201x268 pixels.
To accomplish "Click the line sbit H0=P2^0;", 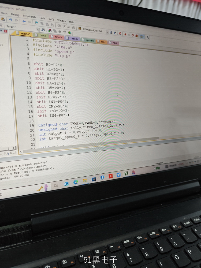I will [x=49, y=65].
